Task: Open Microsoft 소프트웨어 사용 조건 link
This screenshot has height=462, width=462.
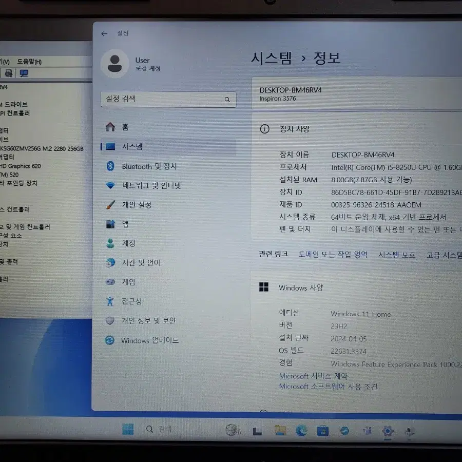Action: tap(328, 386)
